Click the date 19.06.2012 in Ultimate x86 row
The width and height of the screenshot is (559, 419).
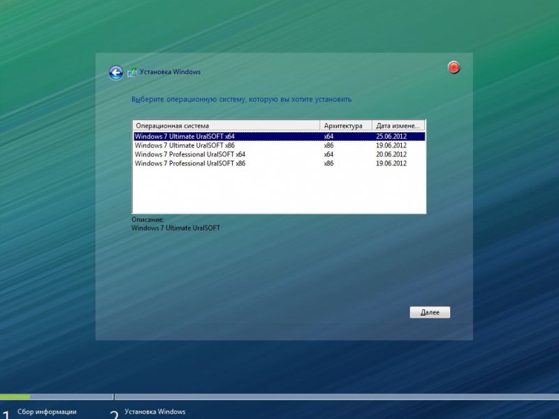tap(391, 145)
